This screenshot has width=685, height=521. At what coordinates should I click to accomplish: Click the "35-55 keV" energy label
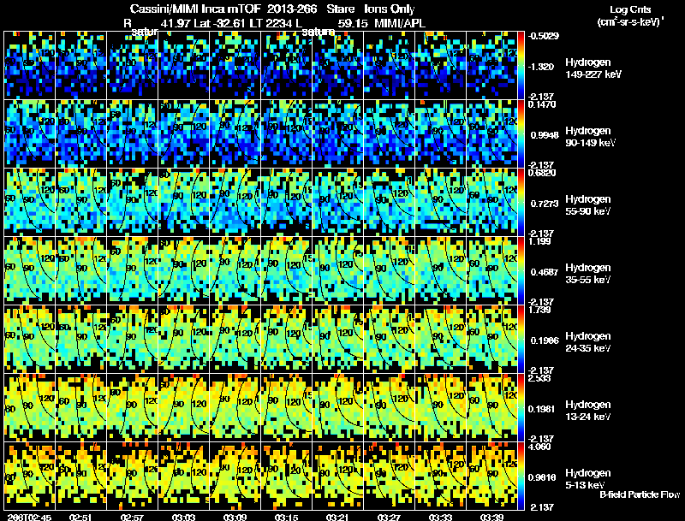(587, 280)
